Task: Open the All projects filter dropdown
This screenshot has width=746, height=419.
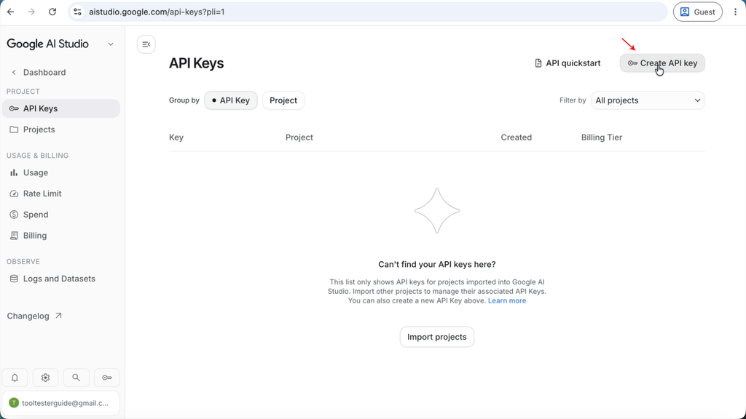Action: (x=648, y=100)
